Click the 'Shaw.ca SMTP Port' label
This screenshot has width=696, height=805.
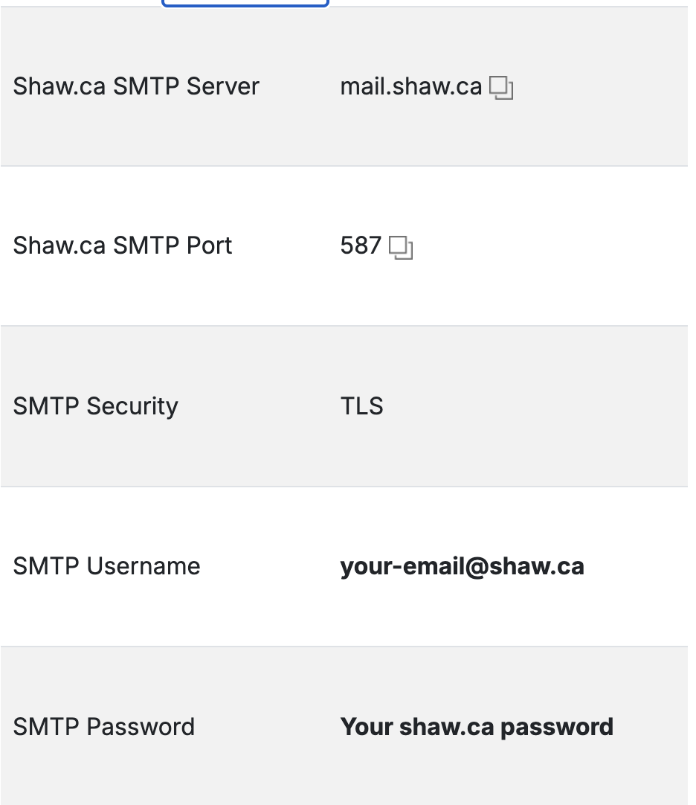click(123, 246)
